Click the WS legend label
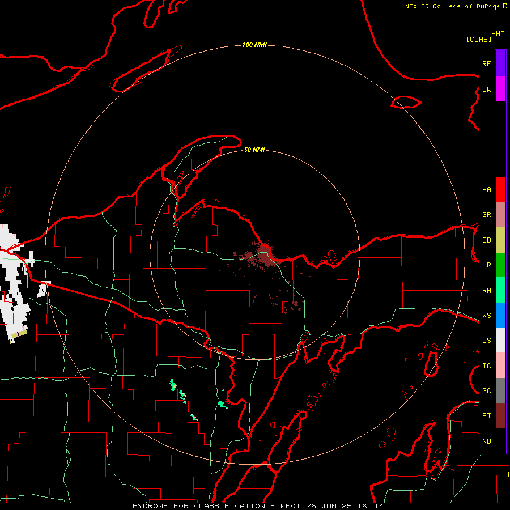Screen dimensions: 510x510 pyautogui.click(x=486, y=316)
